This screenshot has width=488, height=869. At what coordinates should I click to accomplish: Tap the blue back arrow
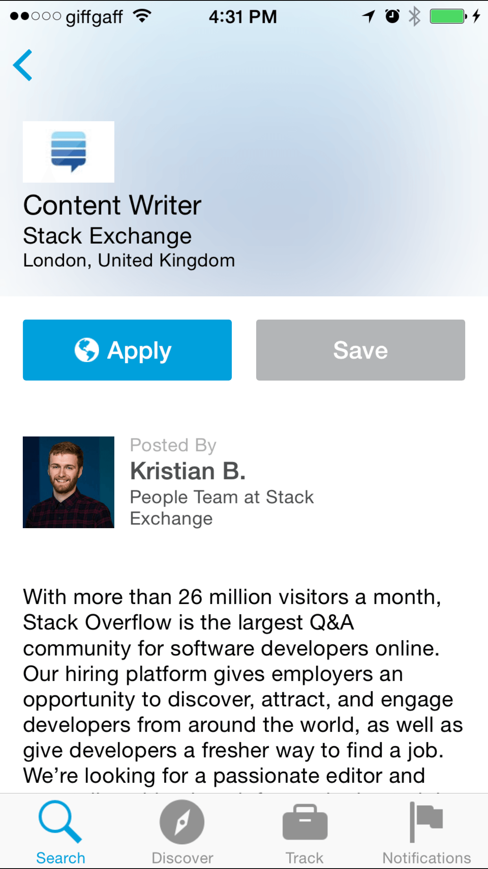click(x=22, y=65)
